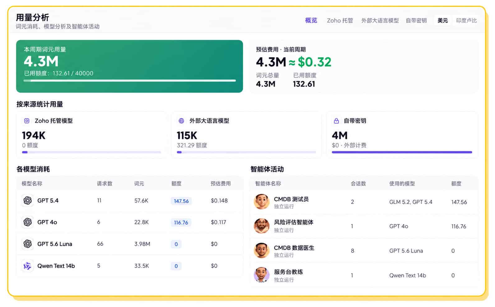The image size is (495, 307).
Task: Open the CMDB 测试员 agent avatar
Action: pos(261,202)
